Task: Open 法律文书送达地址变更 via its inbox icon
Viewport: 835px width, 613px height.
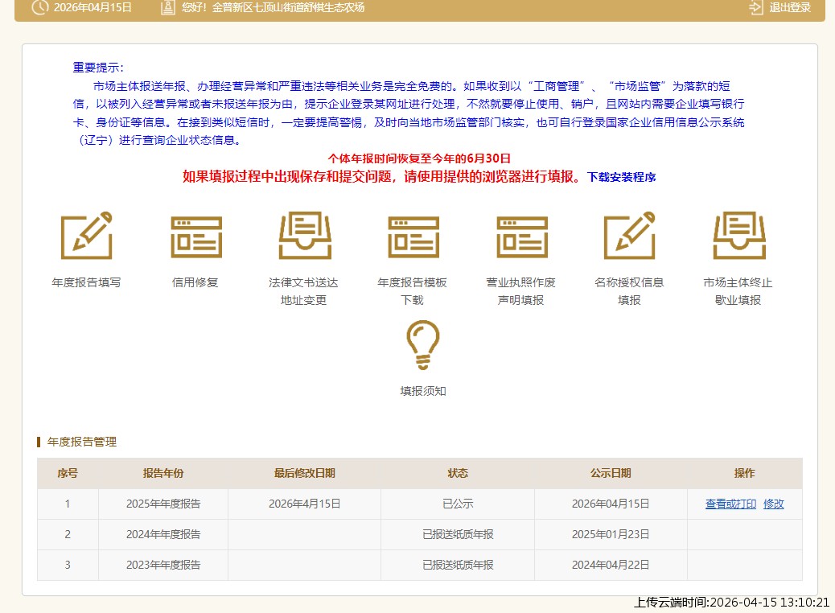Action: tap(304, 236)
